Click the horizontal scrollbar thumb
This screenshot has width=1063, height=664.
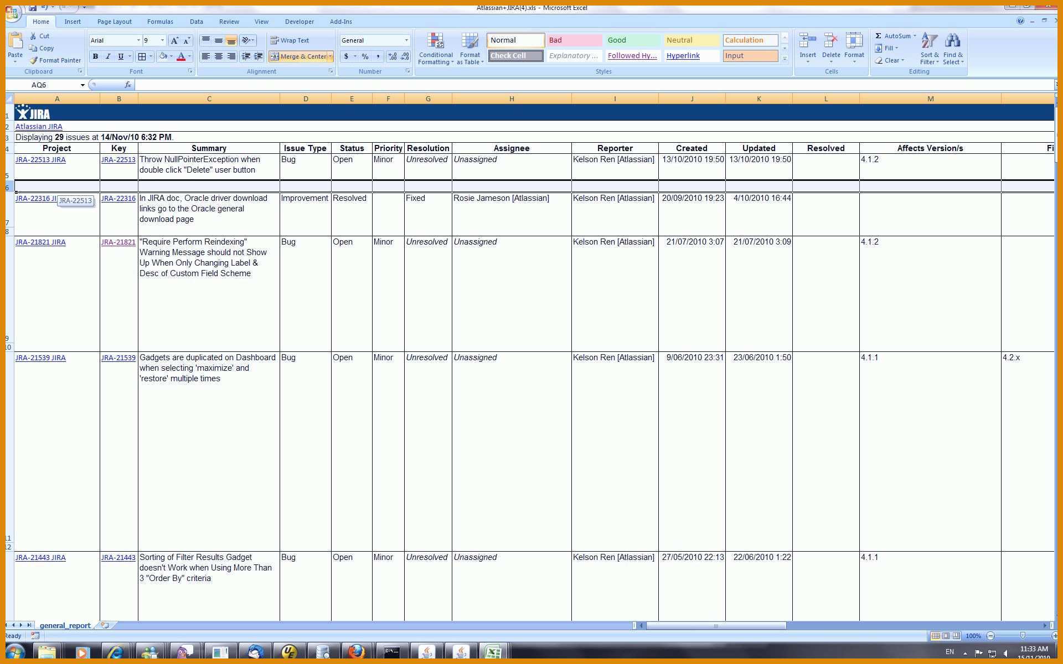pos(716,626)
